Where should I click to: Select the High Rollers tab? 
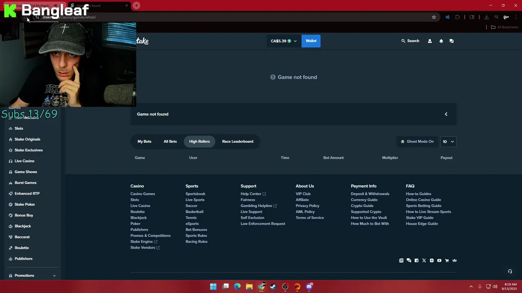click(199, 142)
